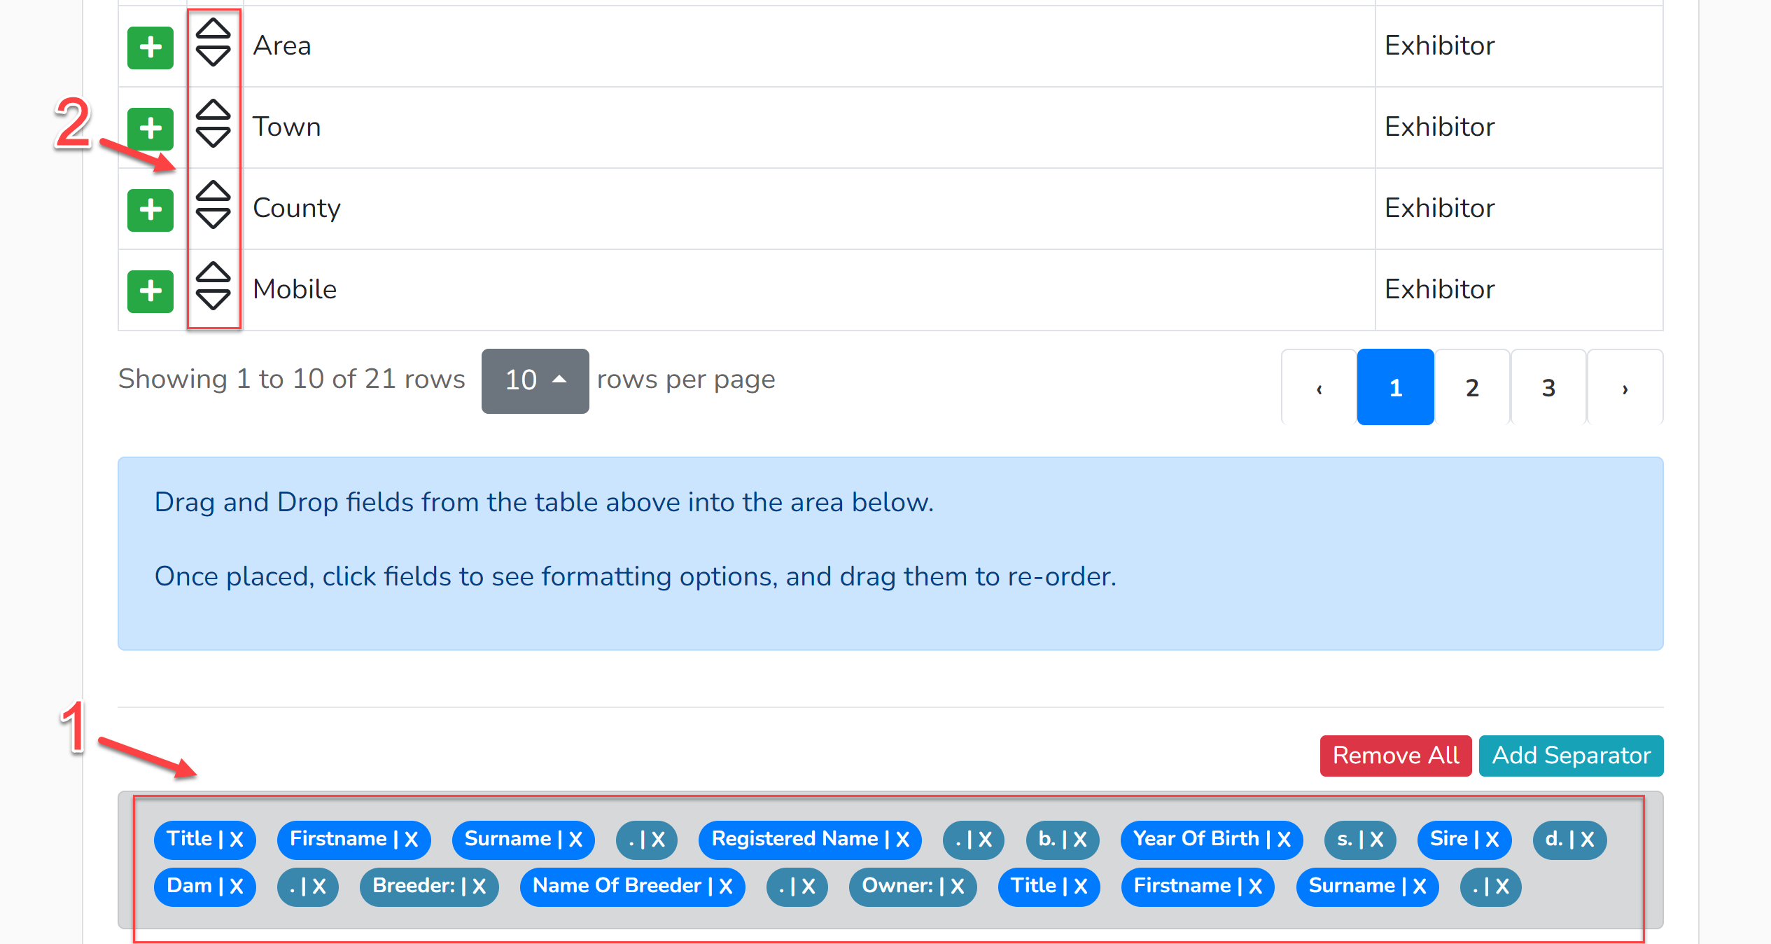
Task: Grab the reorder handle for Town row
Action: 213,124
